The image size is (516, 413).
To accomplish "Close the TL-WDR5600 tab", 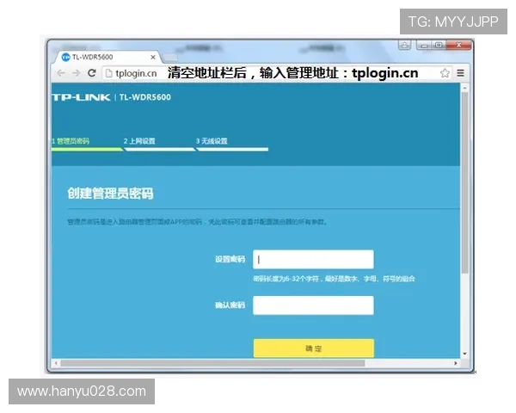I will pyautogui.click(x=153, y=58).
